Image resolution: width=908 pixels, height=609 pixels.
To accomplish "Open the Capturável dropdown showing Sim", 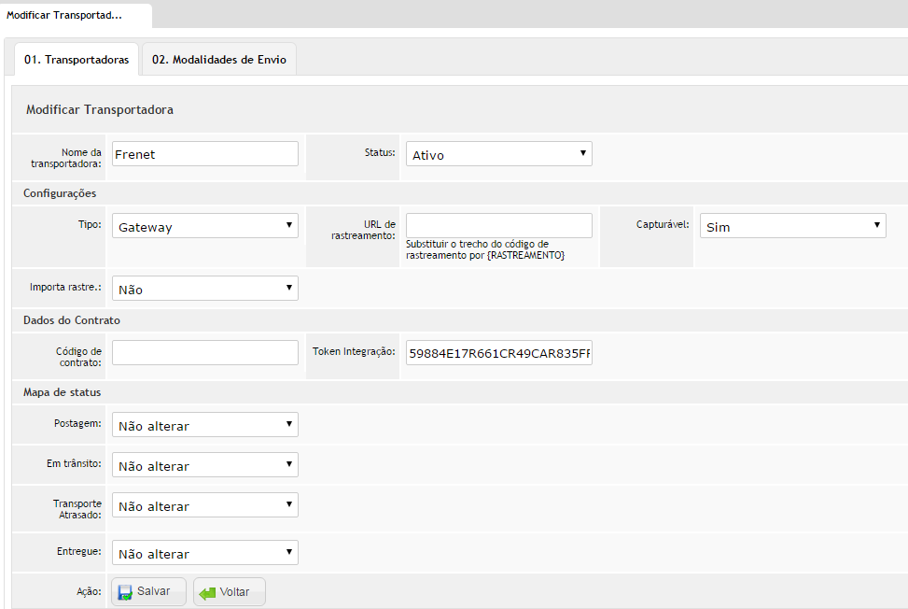I will [792, 226].
